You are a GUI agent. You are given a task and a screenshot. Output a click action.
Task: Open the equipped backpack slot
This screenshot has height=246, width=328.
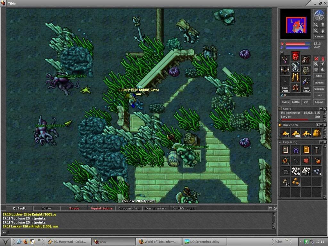306,60
